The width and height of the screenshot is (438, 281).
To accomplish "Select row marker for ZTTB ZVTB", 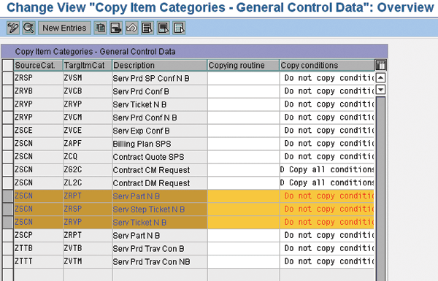I will 8,248.
